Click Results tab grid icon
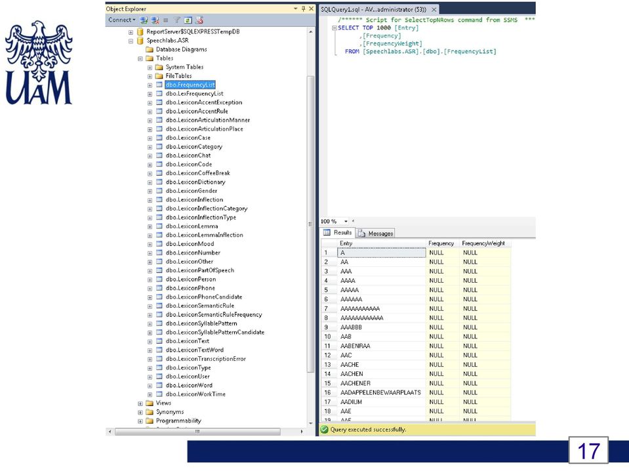The image size is (629, 471). click(327, 232)
